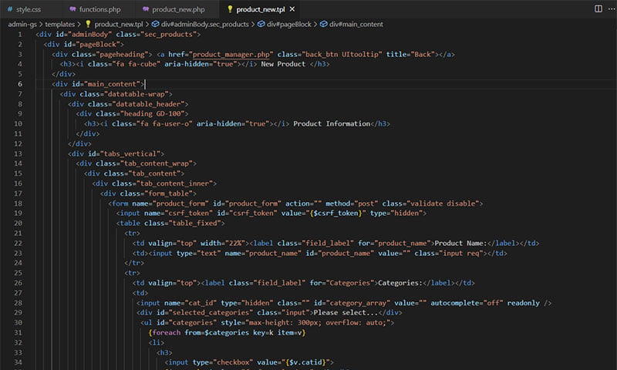Click "validate disable" class on line 18

click(442, 203)
